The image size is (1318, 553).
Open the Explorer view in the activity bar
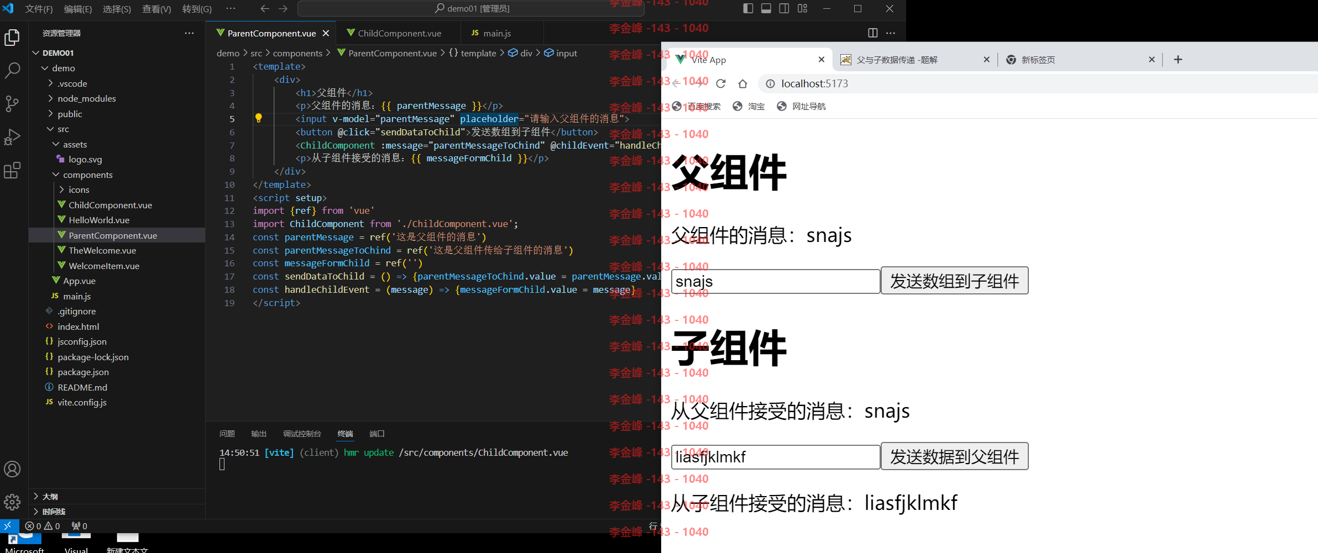point(12,38)
